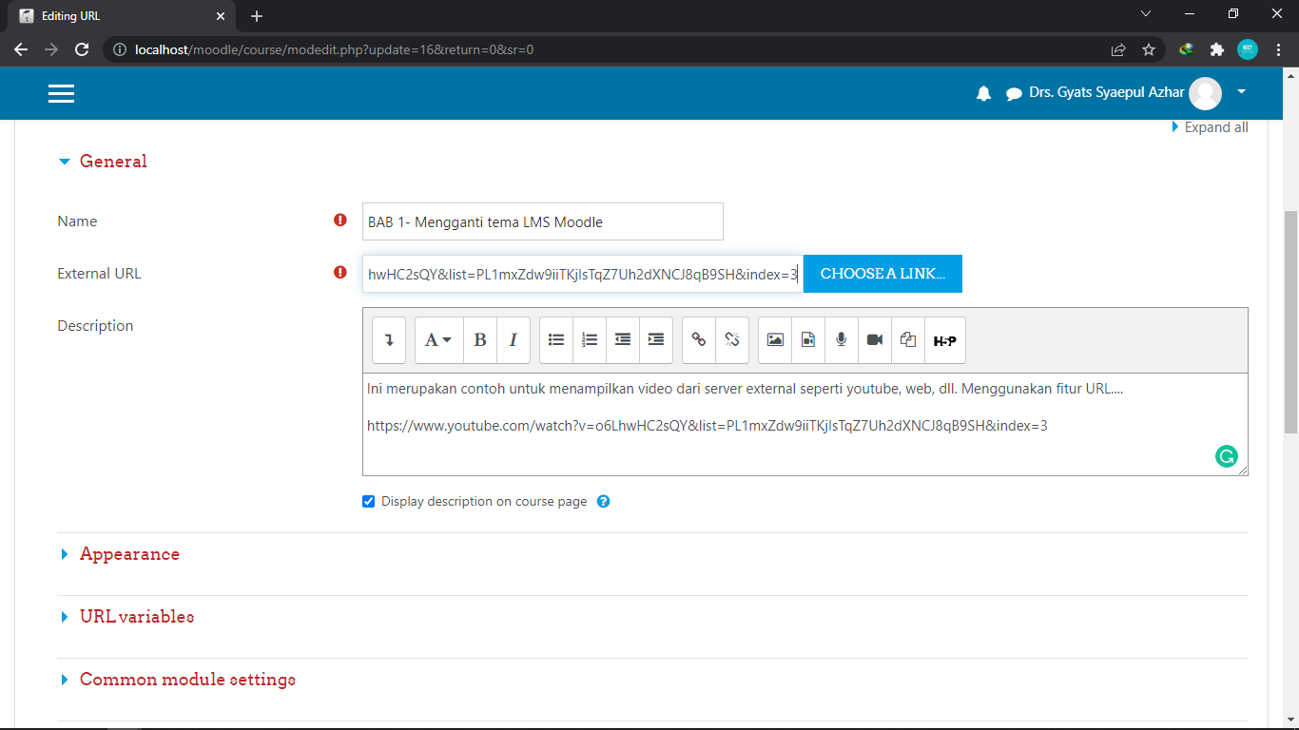The width and height of the screenshot is (1299, 730).
Task: Reload the current page
Action: pyautogui.click(x=82, y=49)
